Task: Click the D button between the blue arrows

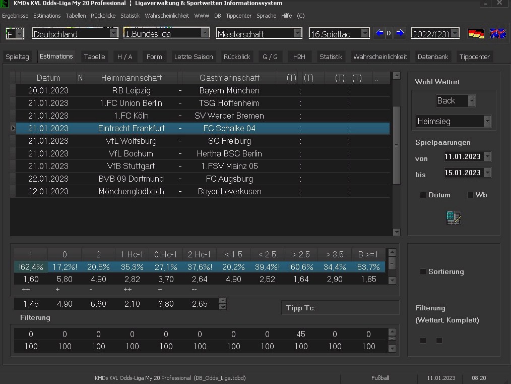Action: tap(389, 33)
